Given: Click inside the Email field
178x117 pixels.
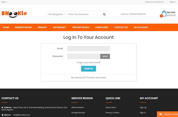Looking at the screenshot, I should (x=88, y=48).
